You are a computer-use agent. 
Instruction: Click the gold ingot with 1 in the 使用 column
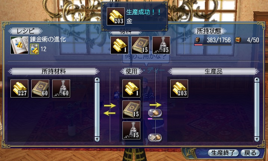pos(131,89)
